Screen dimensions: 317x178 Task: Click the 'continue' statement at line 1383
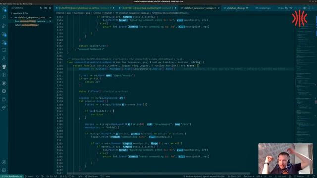coord(97,114)
